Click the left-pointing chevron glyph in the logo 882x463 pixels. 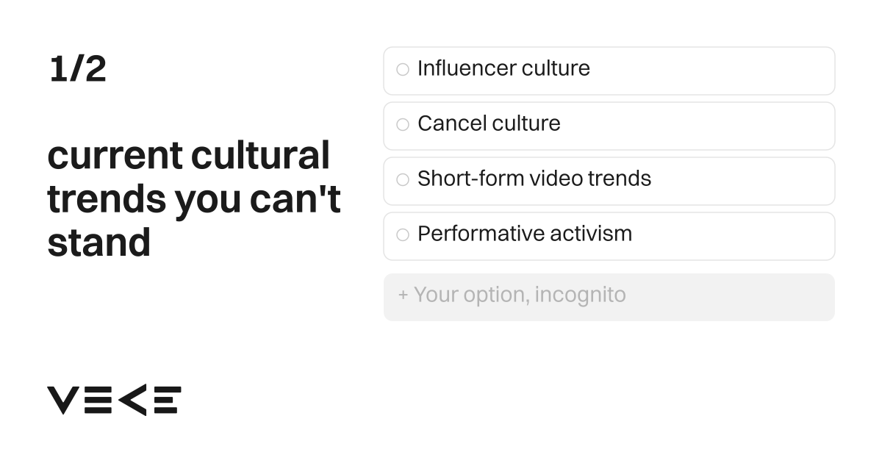tap(132, 401)
